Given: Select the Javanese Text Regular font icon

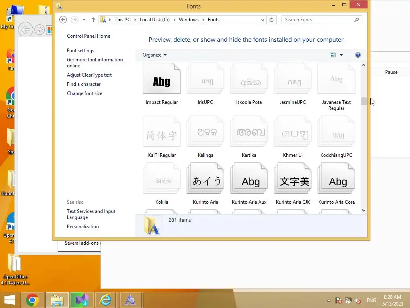Looking at the screenshot, I should pos(336,79).
